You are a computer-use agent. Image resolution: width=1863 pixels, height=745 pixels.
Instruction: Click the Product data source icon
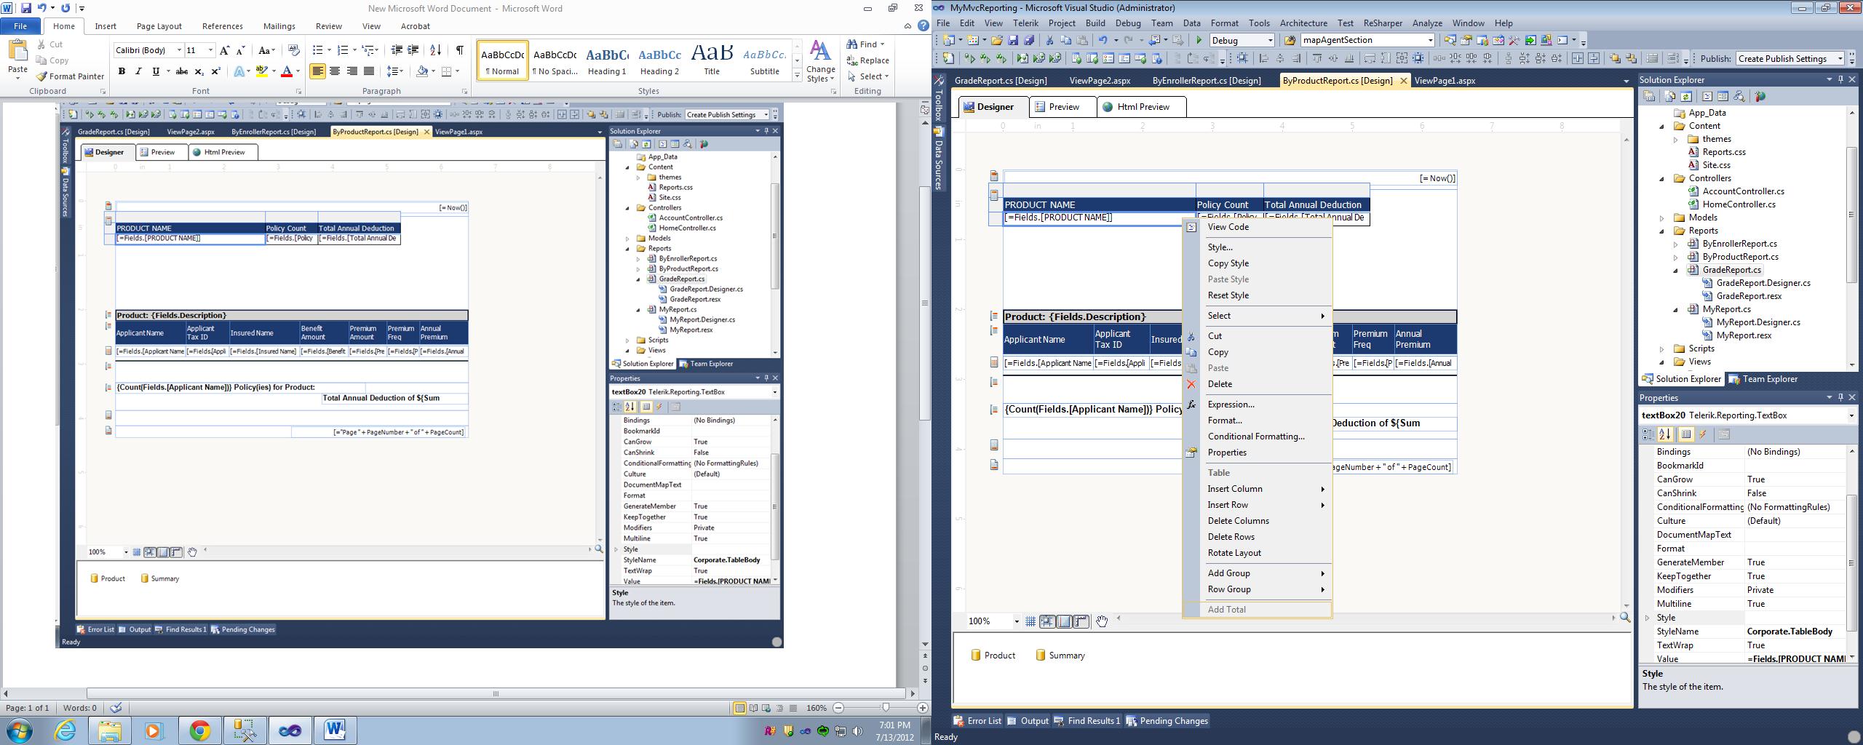[974, 656]
